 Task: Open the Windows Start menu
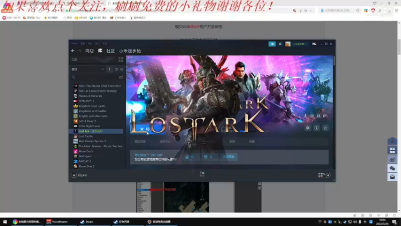point(5,221)
